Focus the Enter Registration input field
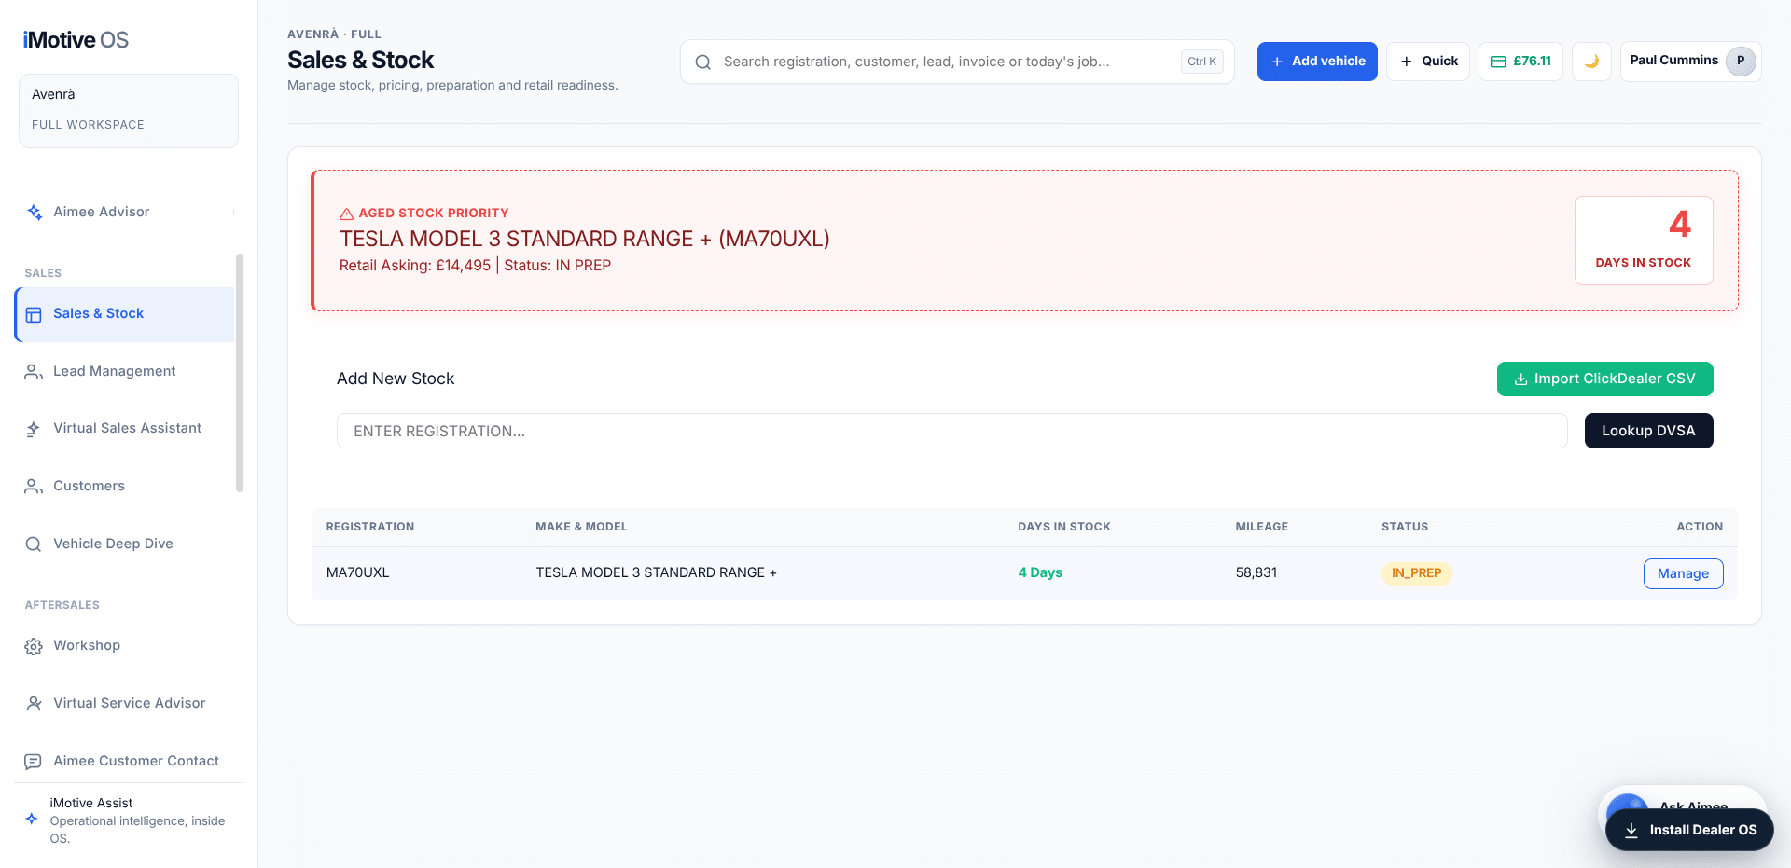 click(x=951, y=431)
